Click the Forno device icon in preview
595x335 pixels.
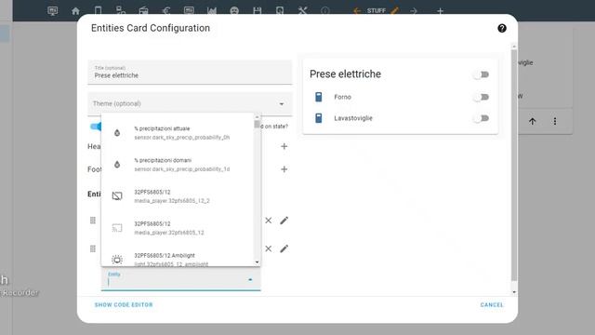point(319,97)
